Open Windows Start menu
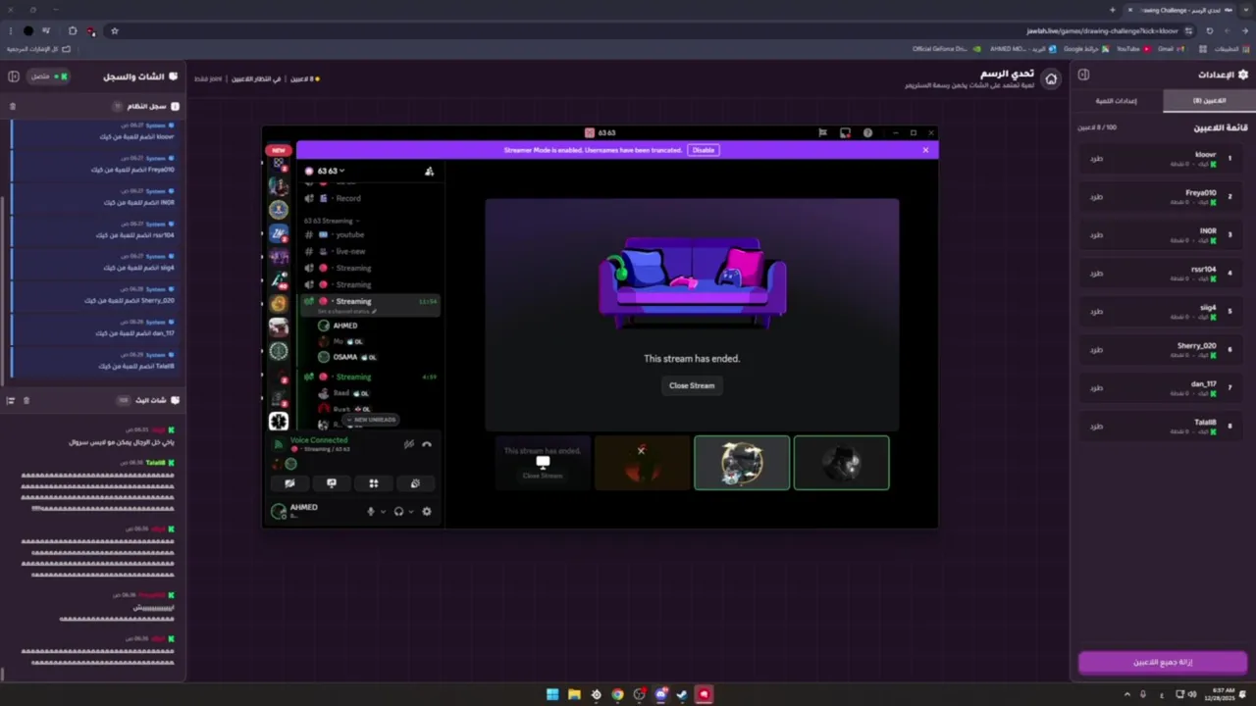The width and height of the screenshot is (1256, 706). click(x=552, y=694)
